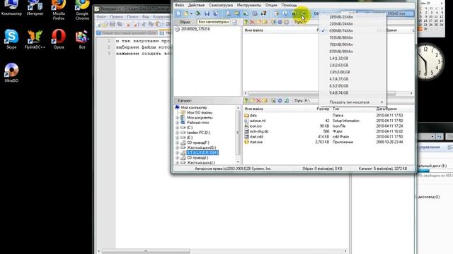453x254 pixels.
Task: Click the Save As toolbar icon
Action: coord(216,13)
